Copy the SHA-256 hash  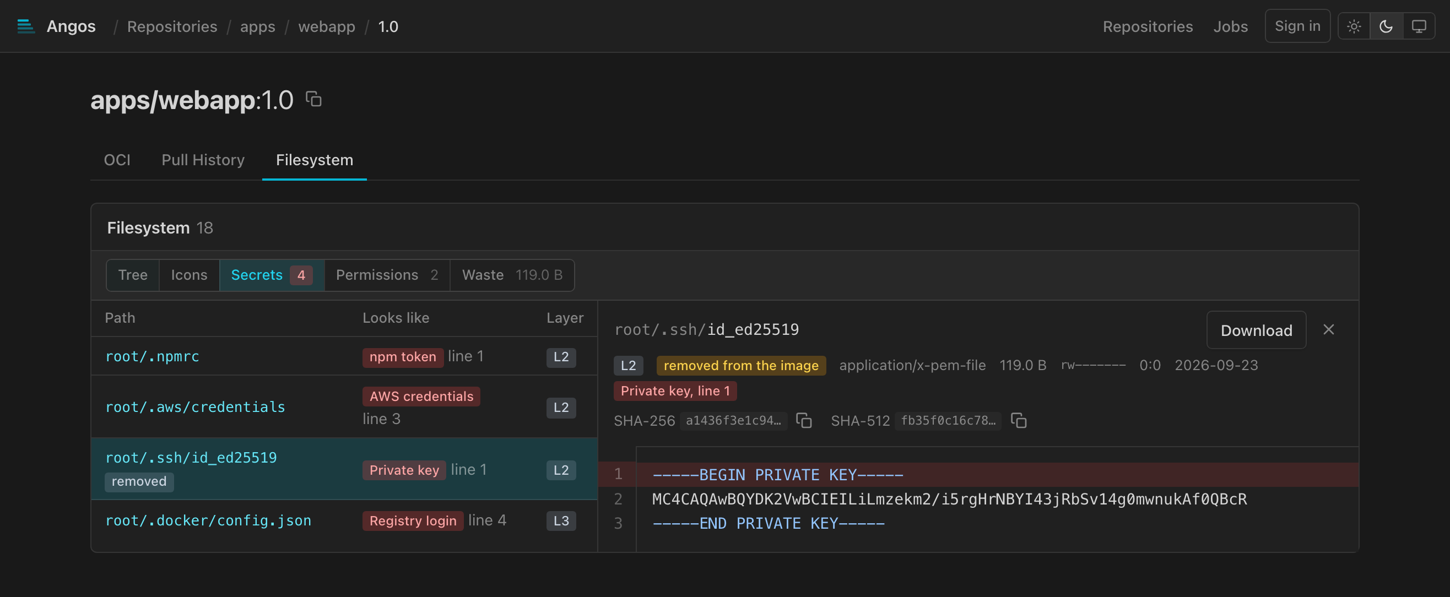click(x=804, y=420)
